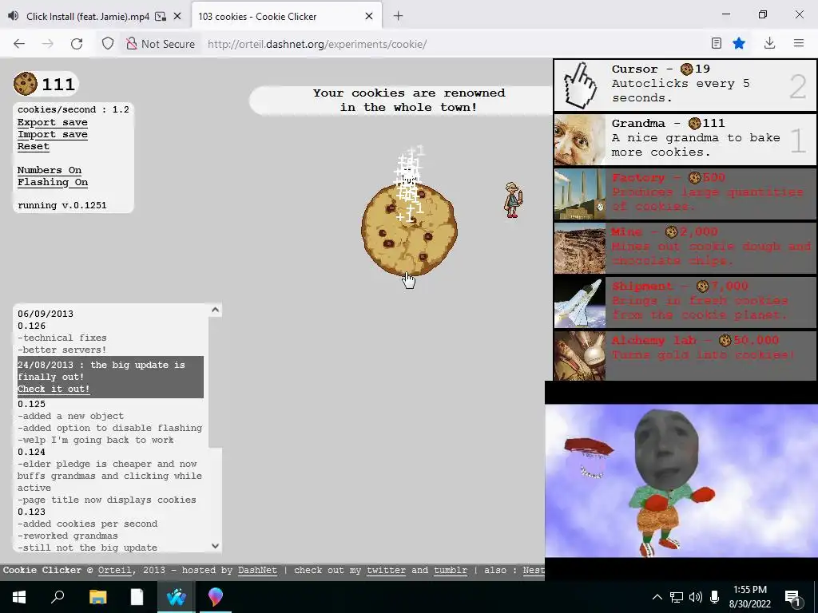Switch to the Click Install mp4 tab
The height and width of the screenshot is (613, 818).
(88, 16)
